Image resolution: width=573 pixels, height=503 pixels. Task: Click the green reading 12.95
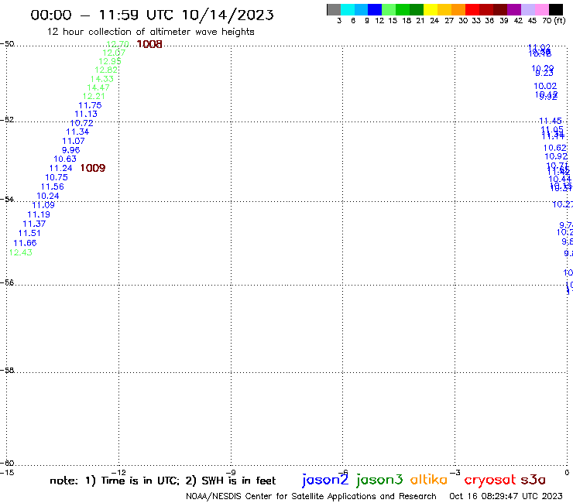(110, 61)
